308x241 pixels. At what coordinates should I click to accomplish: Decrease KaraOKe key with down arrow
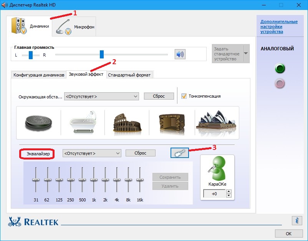tap(229, 196)
